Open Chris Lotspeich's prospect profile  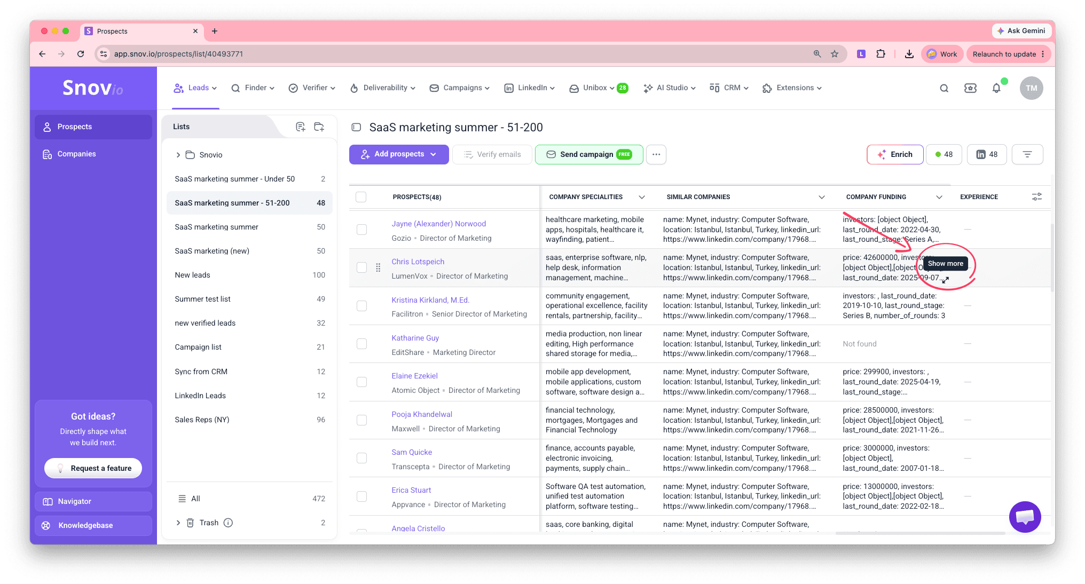click(418, 262)
